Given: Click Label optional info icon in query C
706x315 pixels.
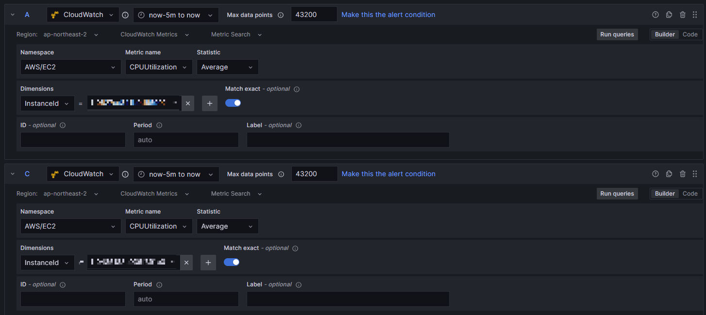Looking at the screenshot, I should pos(299,284).
